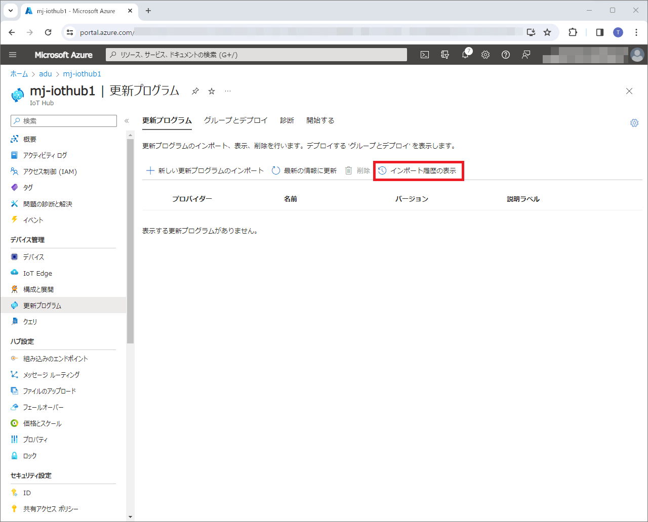Open portal settings gear in header
Image resolution: width=648 pixels, height=522 pixels.
pos(485,55)
